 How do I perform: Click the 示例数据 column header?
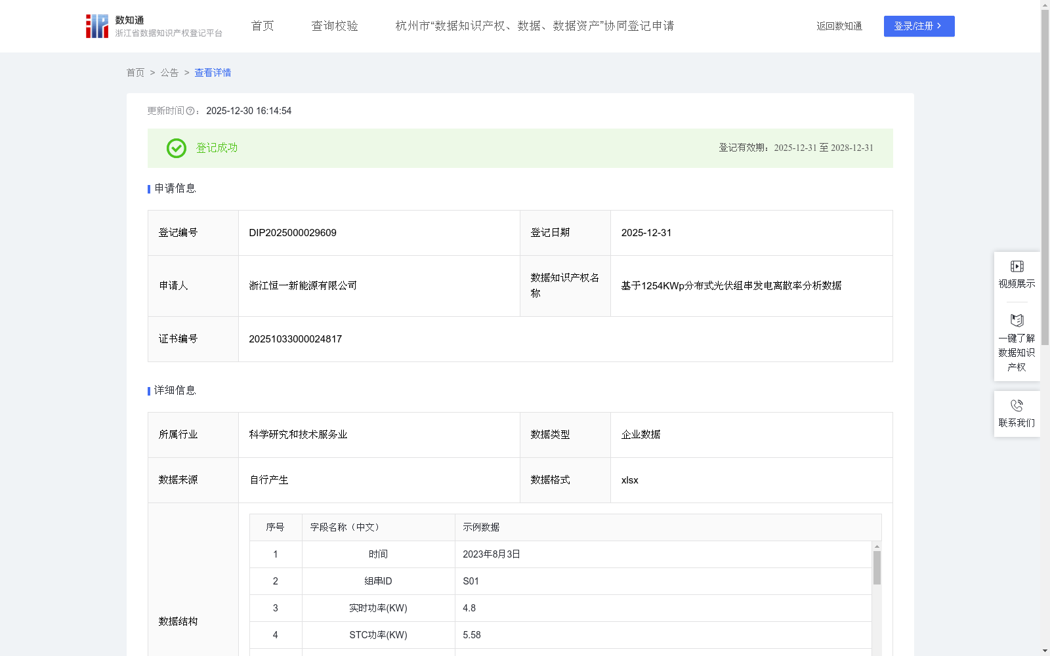pyautogui.click(x=668, y=527)
